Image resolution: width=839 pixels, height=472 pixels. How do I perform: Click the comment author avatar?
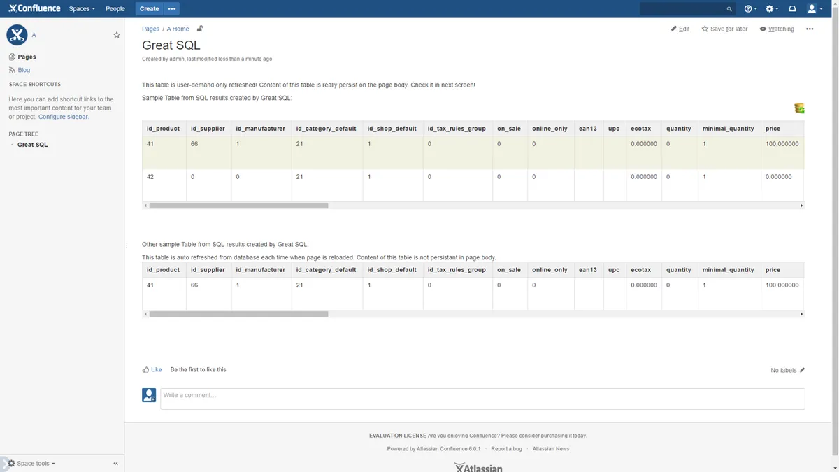pyautogui.click(x=149, y=395)
